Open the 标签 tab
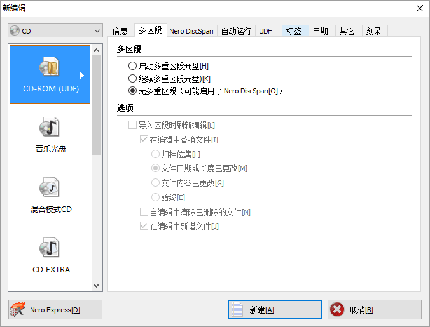430x327 pixels. pos(294,31)
